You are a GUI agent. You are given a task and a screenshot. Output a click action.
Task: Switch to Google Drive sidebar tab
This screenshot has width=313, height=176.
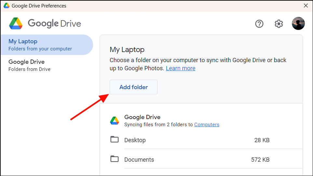tap(47, 65)
